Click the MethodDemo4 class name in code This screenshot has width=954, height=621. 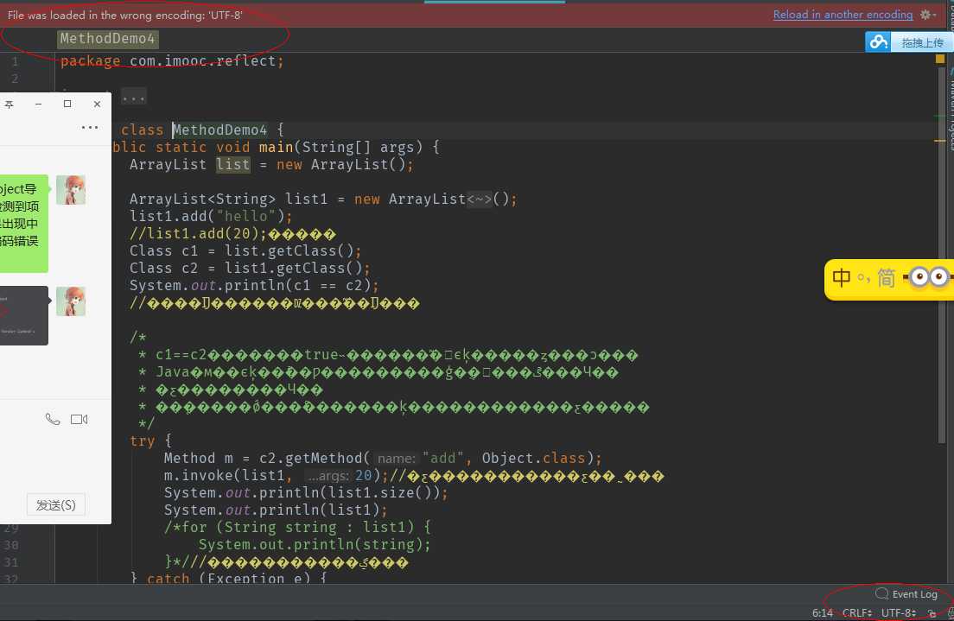(219, 130)
